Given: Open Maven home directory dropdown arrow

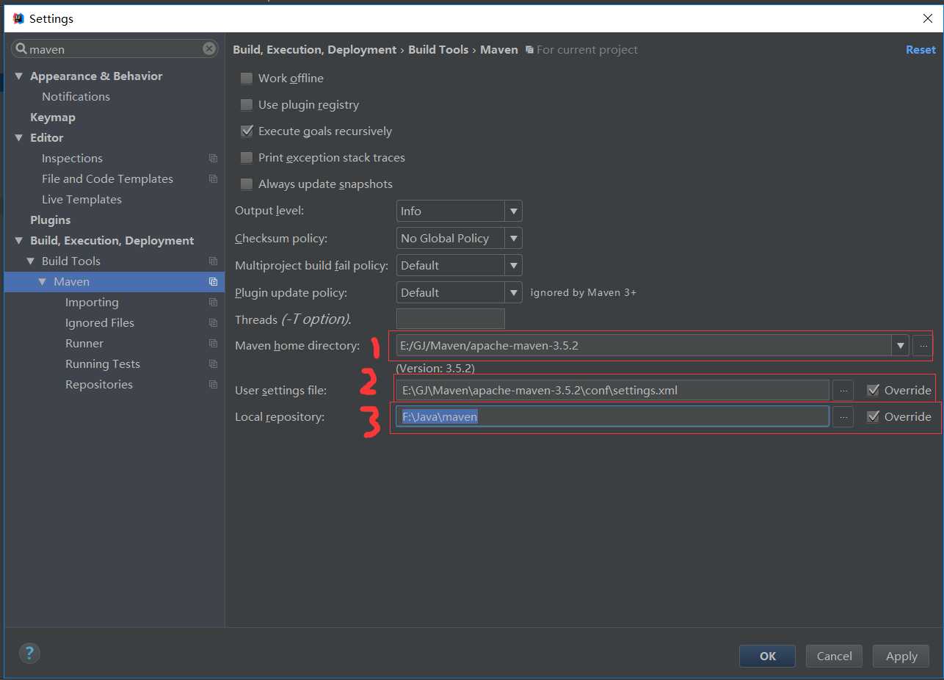Looking at the screenshot, I should 900,345.
